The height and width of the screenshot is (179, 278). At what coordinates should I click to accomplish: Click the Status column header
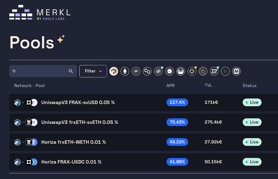[249, 85]
